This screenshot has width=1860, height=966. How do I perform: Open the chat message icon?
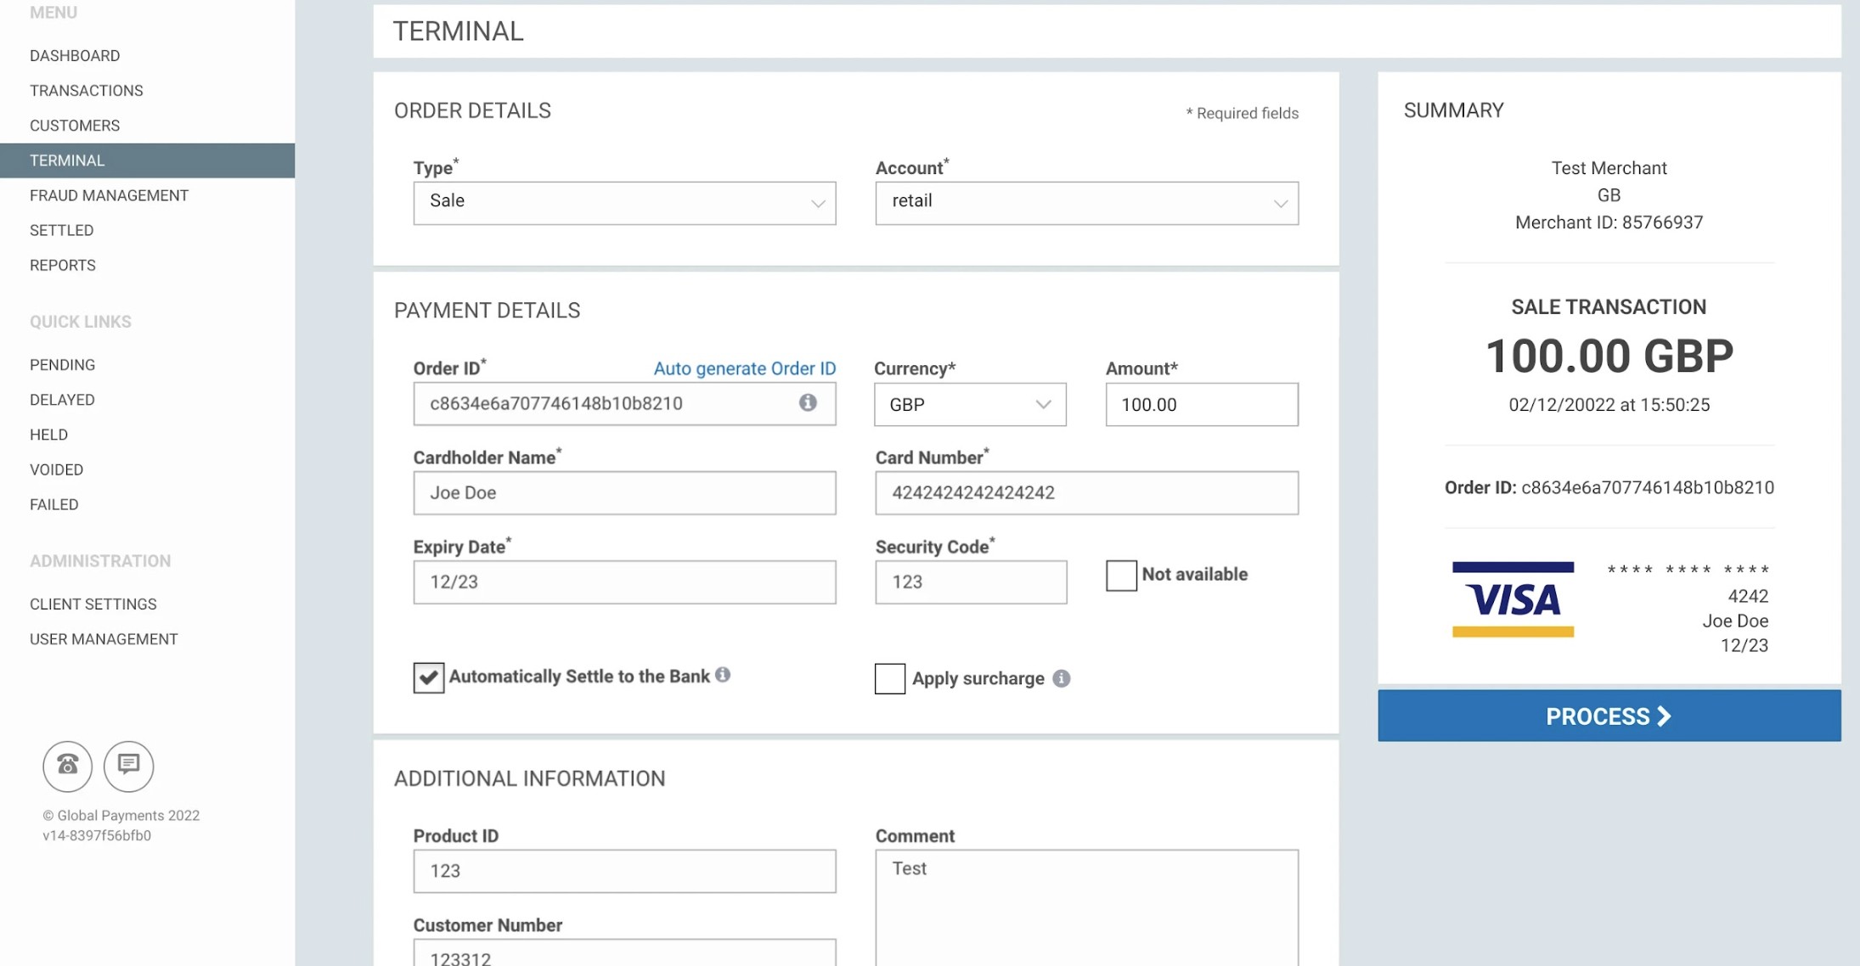click(128, 766)
